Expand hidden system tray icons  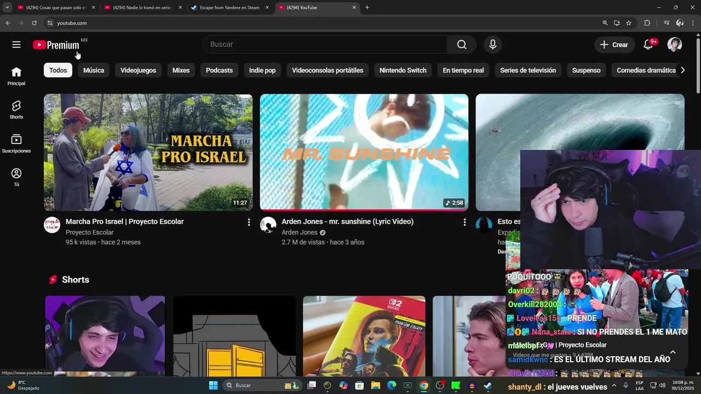click(x=614, y=385)
